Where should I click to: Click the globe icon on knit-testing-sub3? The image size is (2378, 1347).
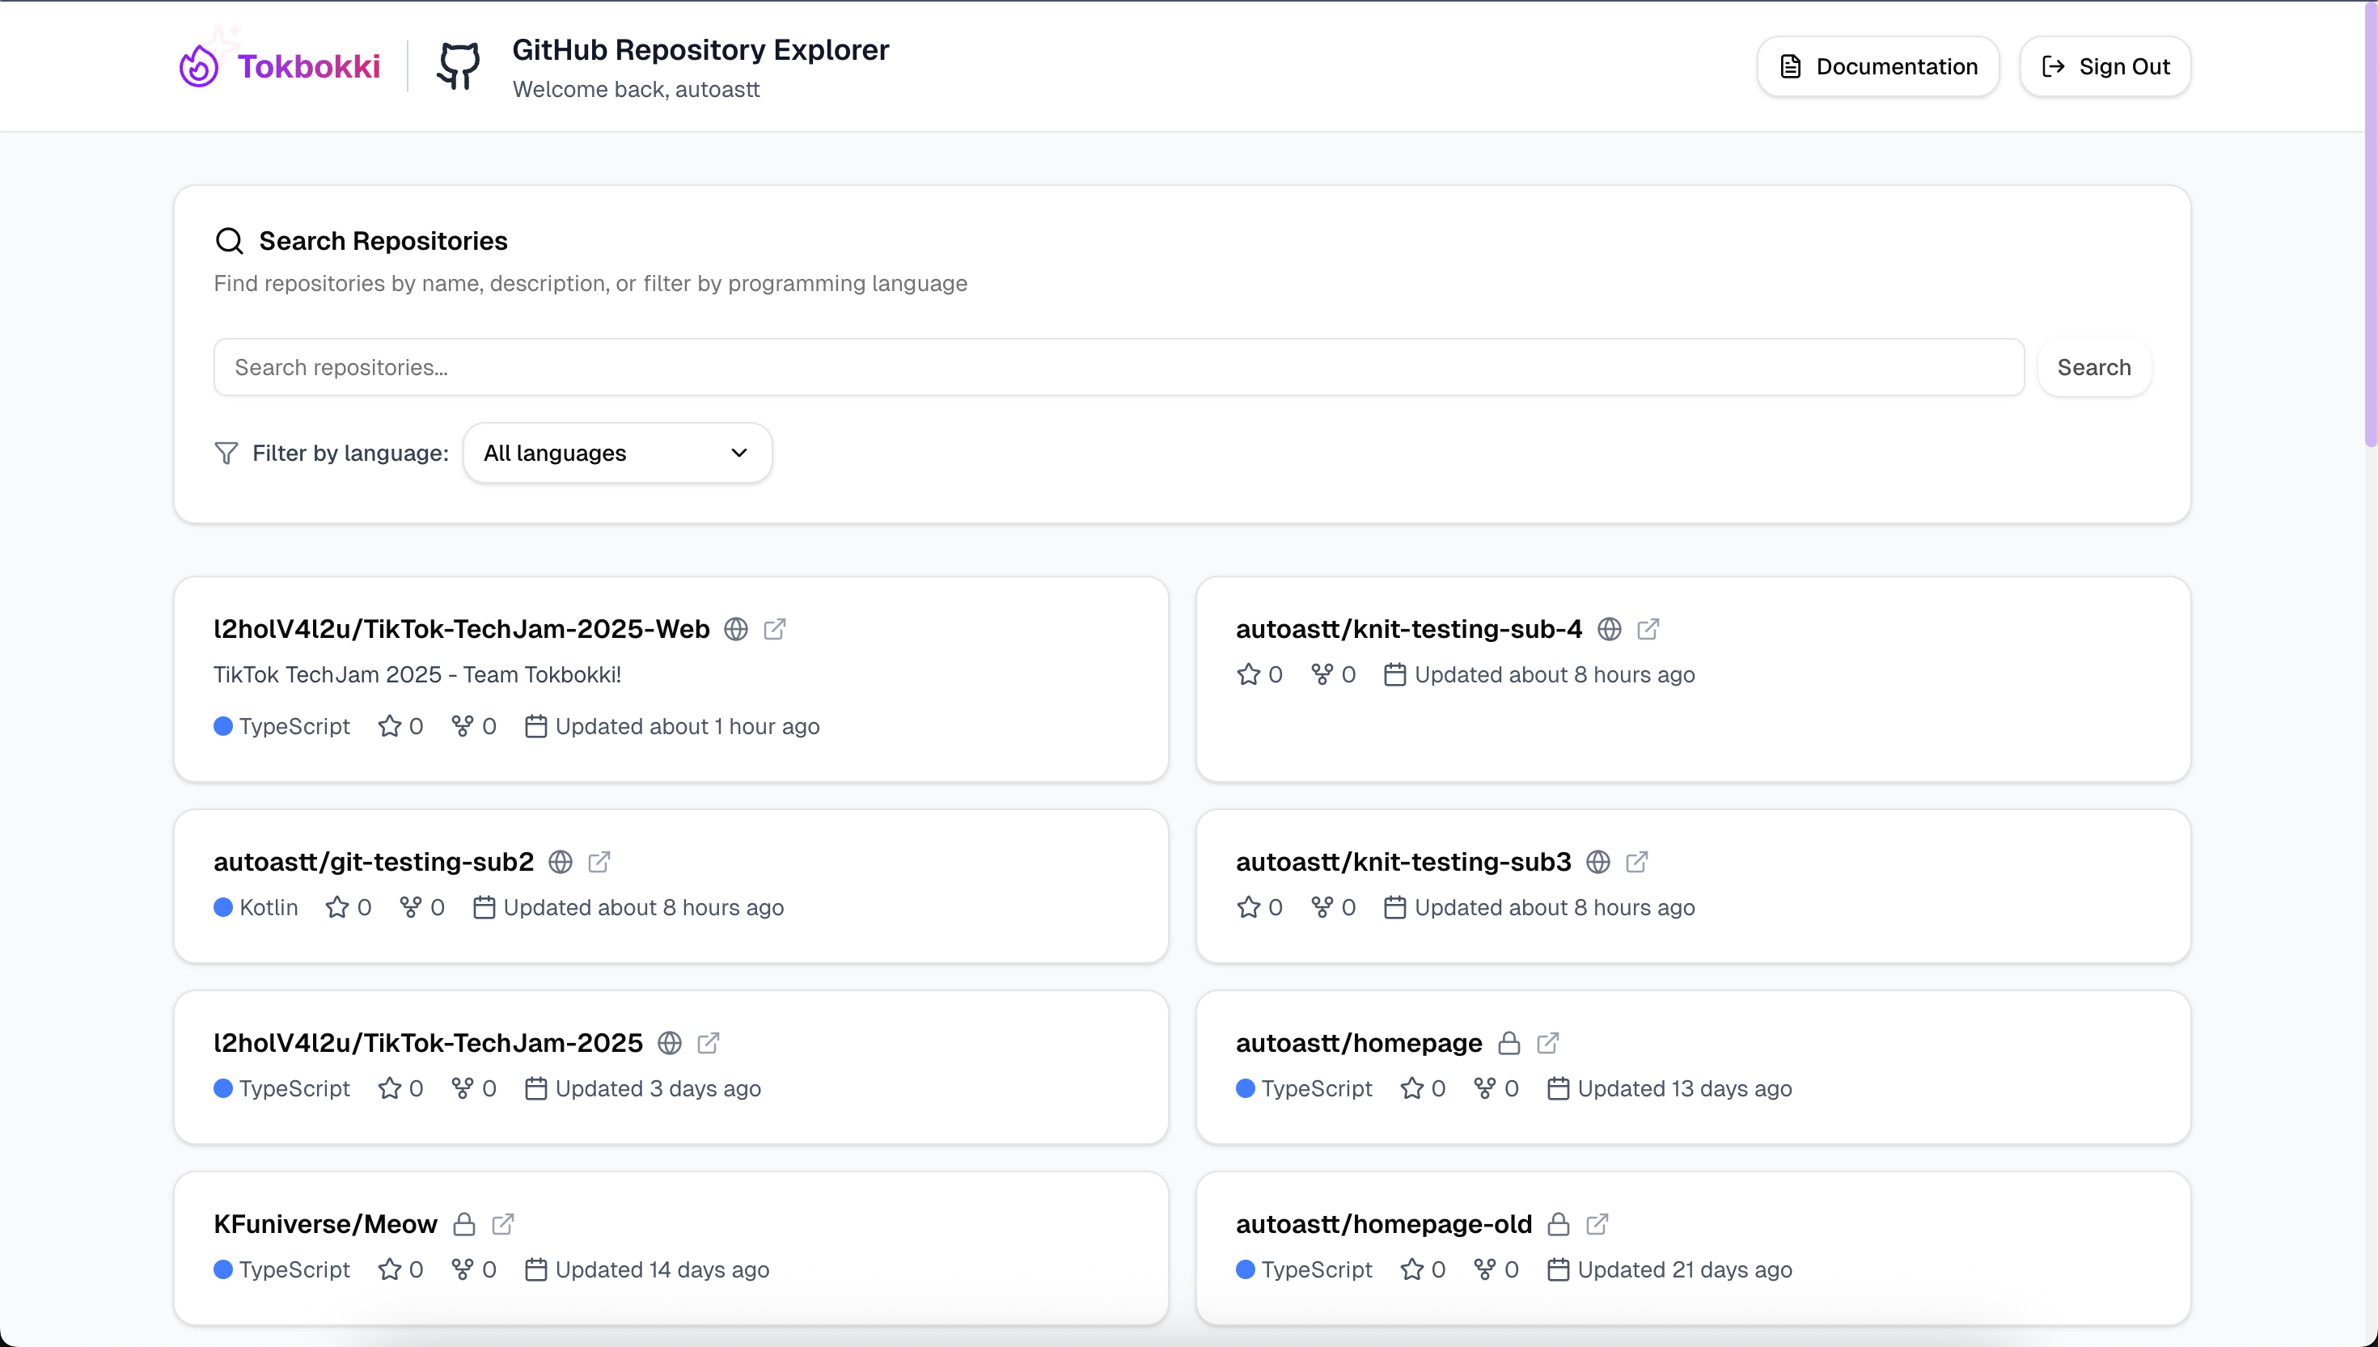pyautogui.click(x=1598, y=862)
